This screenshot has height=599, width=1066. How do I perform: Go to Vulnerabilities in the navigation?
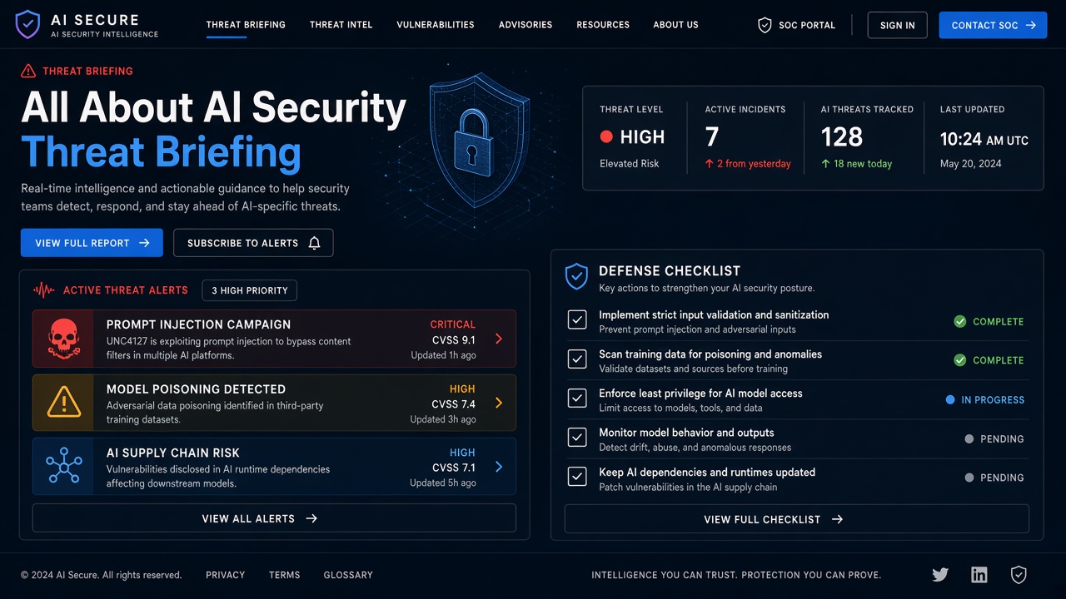[436, 25]
